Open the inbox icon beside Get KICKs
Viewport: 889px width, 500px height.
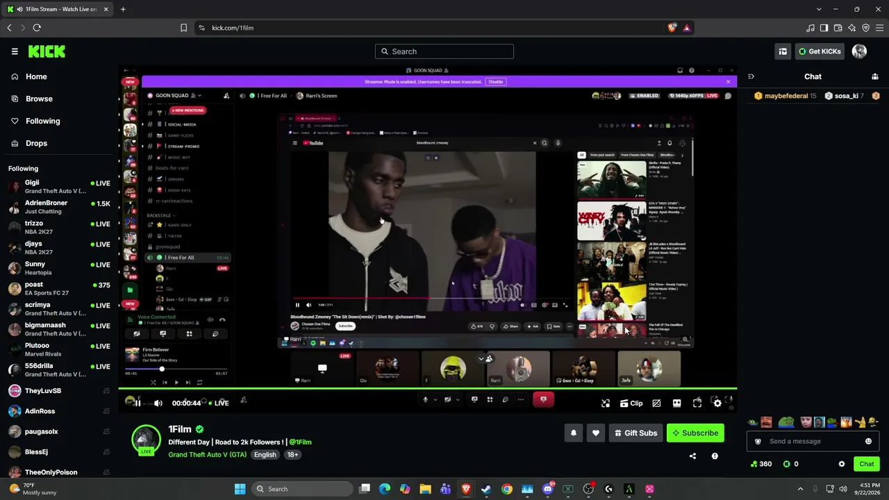(x=783, y=51)
